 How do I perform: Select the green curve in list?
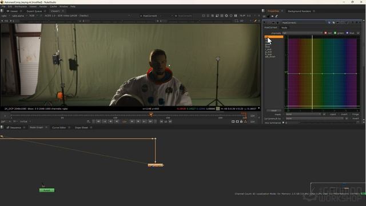[268, 45]
